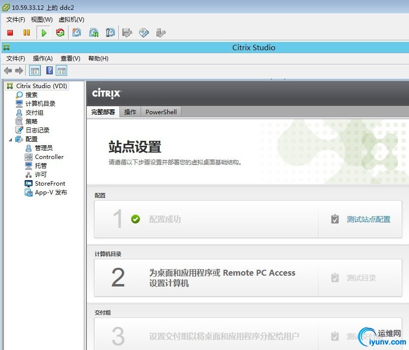Viewport: 409px width, 350px height.
Task: Click the CD/DVD drive connect icon
Action: click(x=144, y=33)
